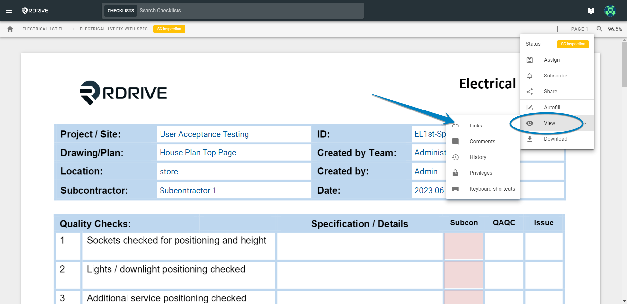Open the ELECTRICAL 1ST FI… breadcrumb
This screenshot has width=627, height=304.
[44, 29]
